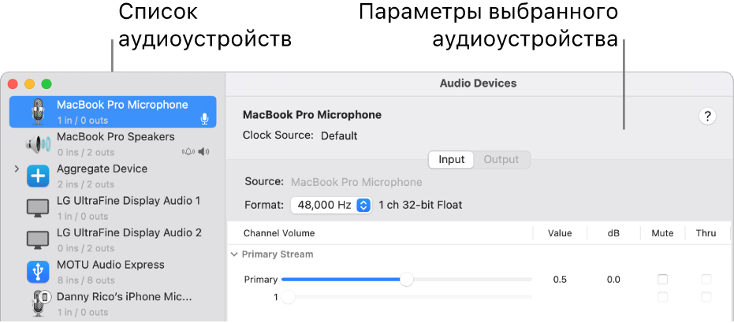Select LG UltraFine Display Audio 1 monitor icon
Image resolution: width=734 pixels, height=323 pixels.
point(38,208)
